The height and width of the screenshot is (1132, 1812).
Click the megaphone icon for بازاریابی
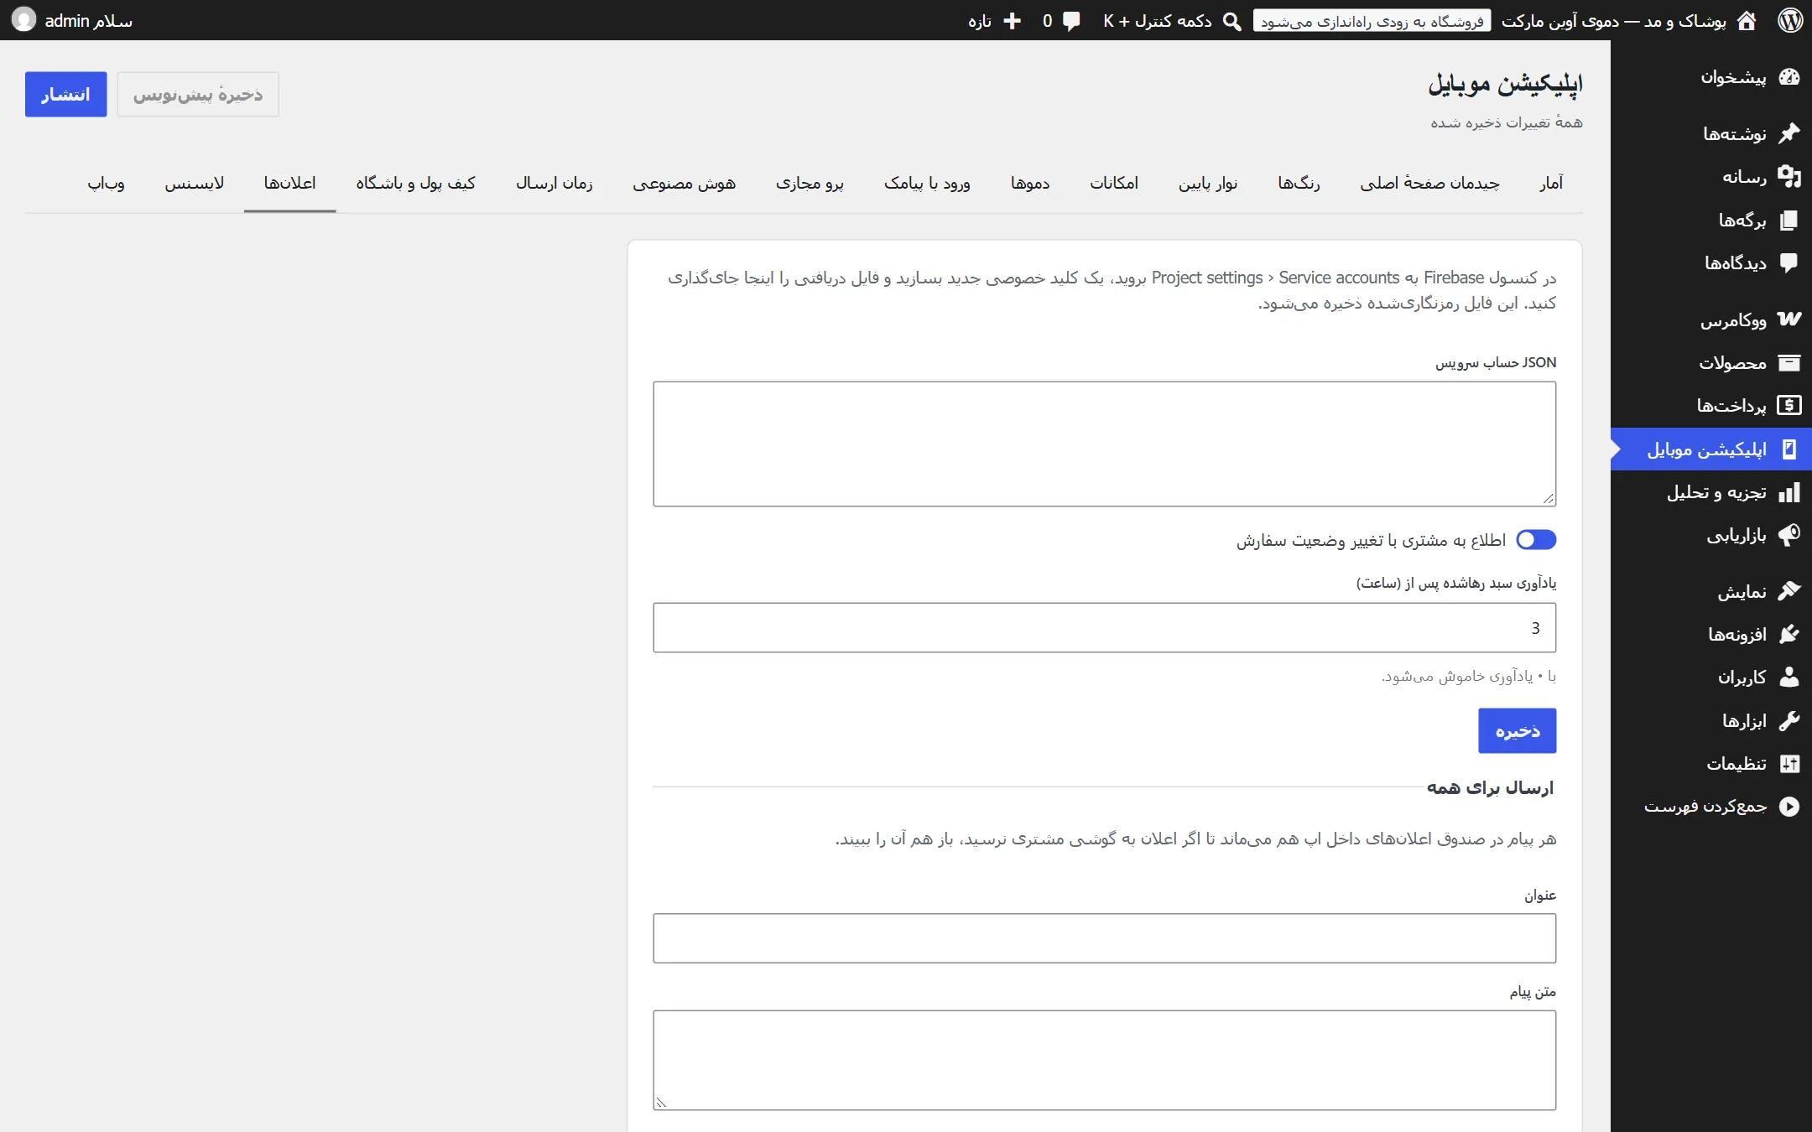[1789, 535]
